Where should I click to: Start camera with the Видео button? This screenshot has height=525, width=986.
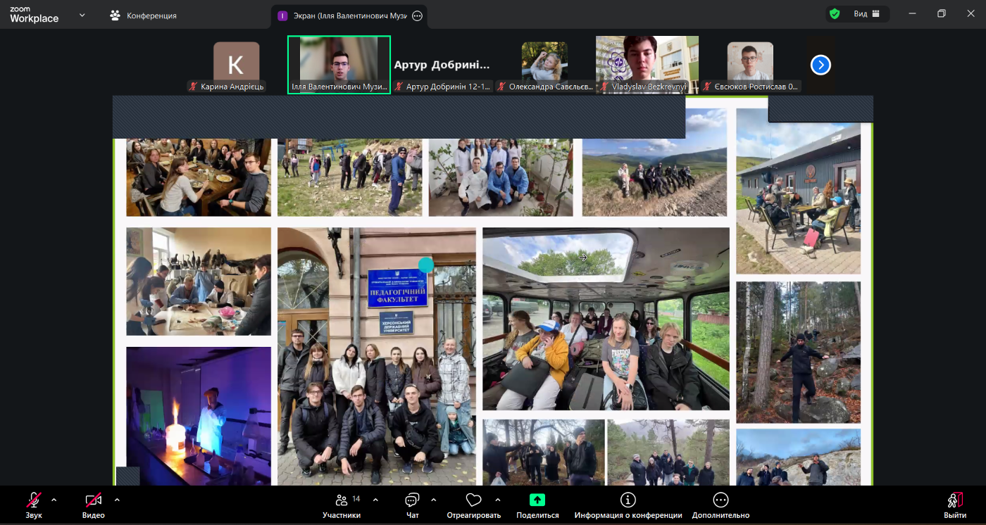click(94, 505)
